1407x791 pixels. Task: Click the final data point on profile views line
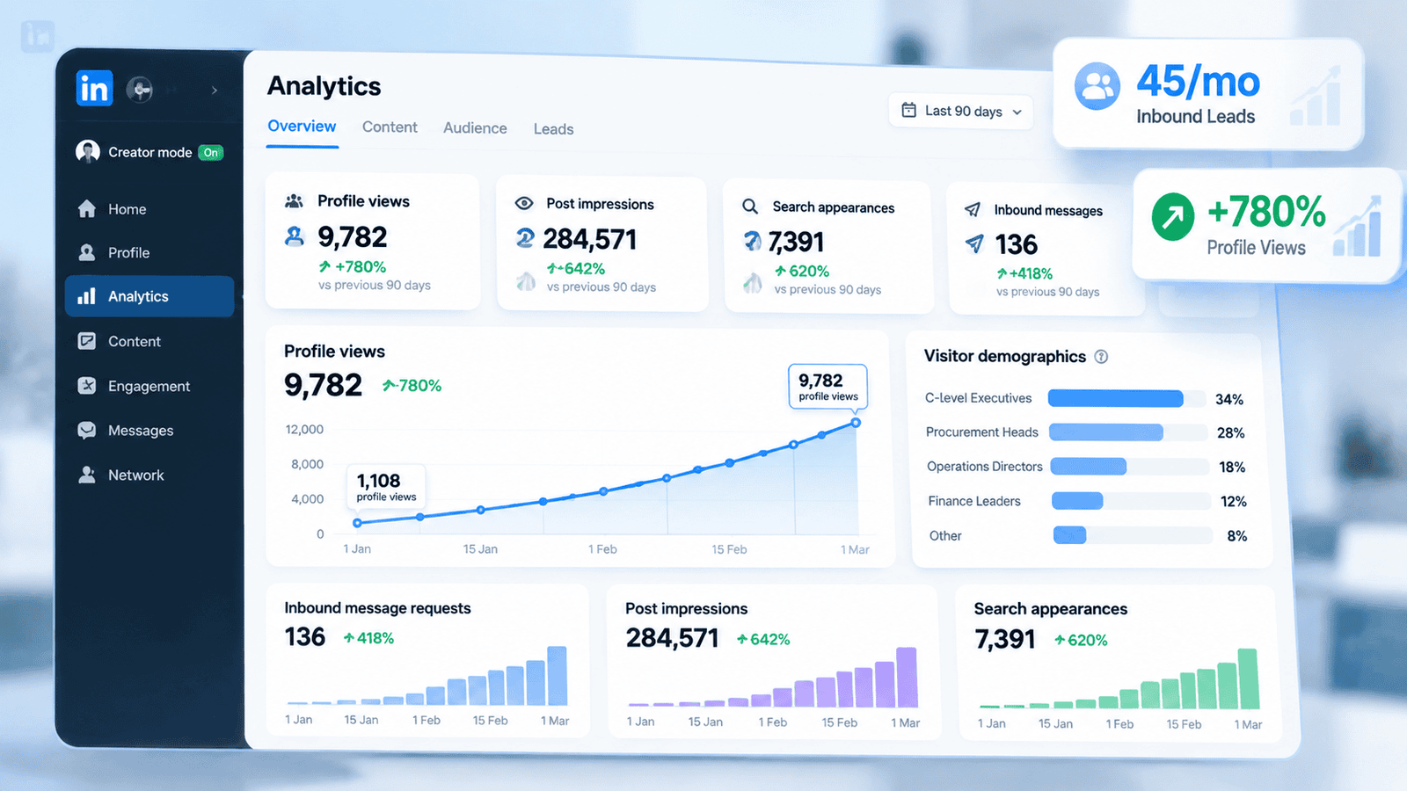pyautogui.click(x=856, y=423)
